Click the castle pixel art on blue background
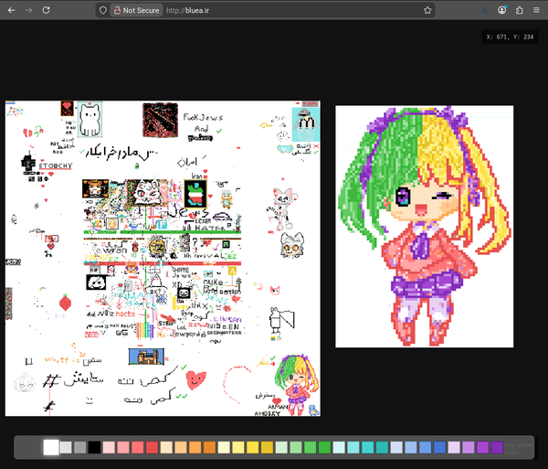 146,357
